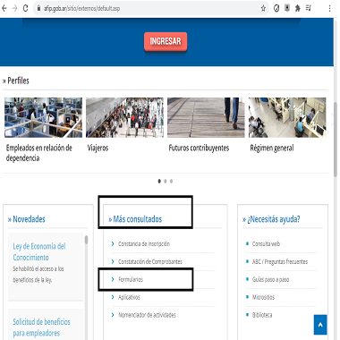This screenshot has height=340, width=340.
Task: Click chevron beside Nomenclador de actividades
Action: pyautogui.click(x=113, y=315)
